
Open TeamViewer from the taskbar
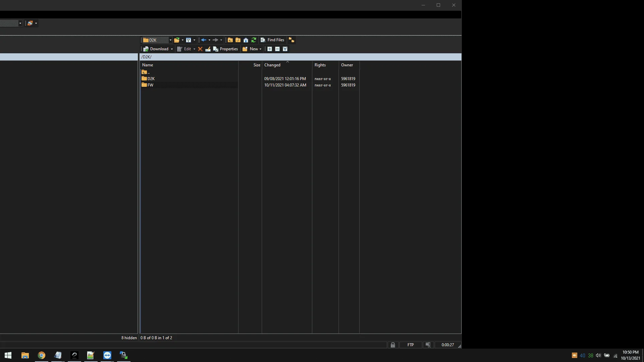pos(107,355)
